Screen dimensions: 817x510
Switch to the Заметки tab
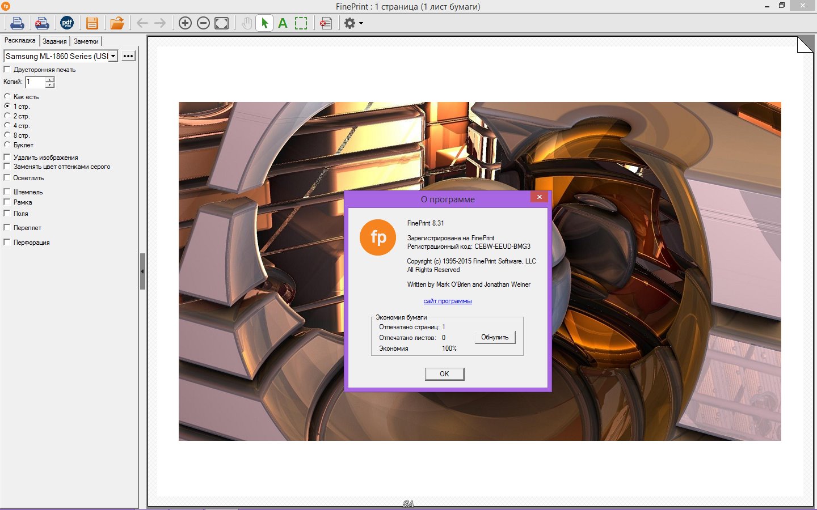tap(86, 41)
